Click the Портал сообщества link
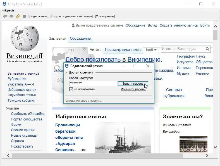Viewport: 220px width, 166px height. (27, 119)
